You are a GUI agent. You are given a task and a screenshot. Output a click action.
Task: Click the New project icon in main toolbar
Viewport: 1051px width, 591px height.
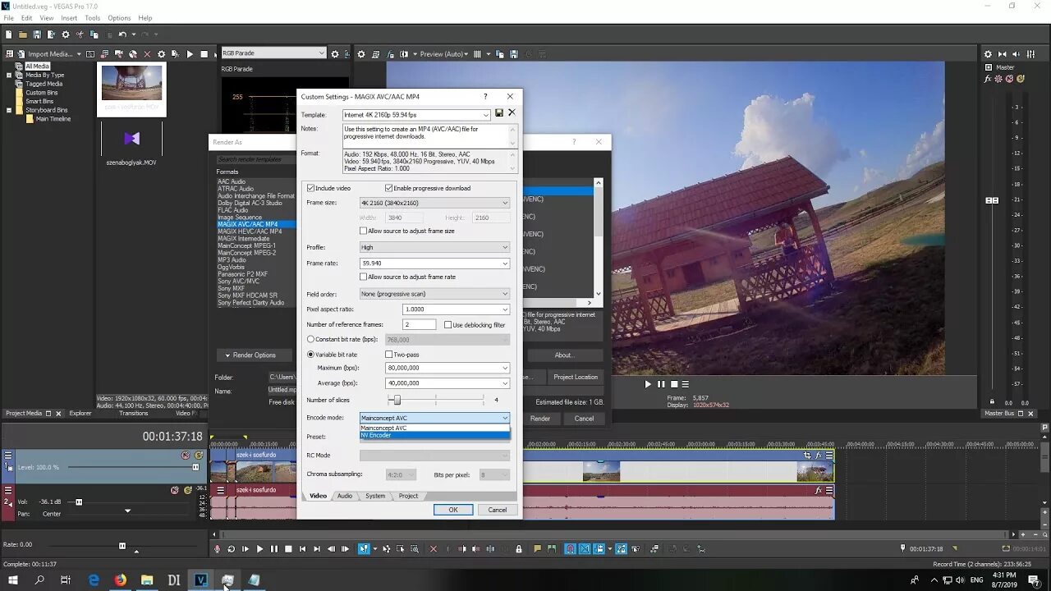tap(8, 34)
